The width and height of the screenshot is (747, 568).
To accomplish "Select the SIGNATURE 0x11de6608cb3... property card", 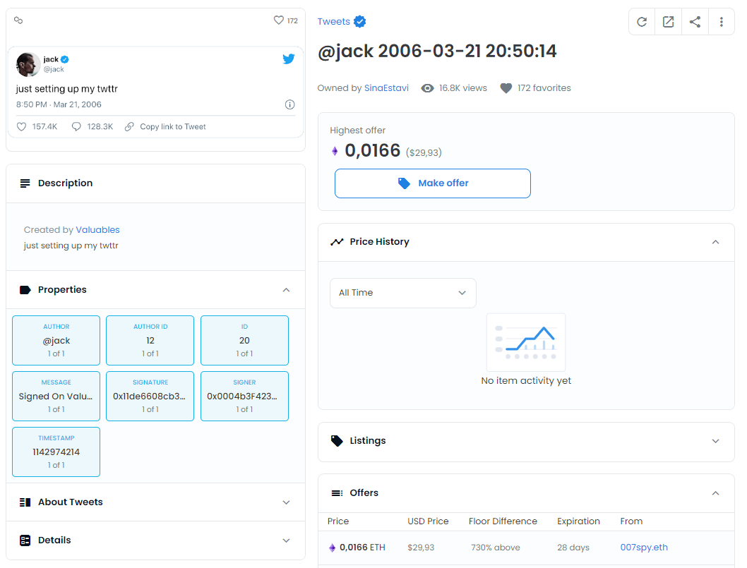I will click(x=150, y=396).
